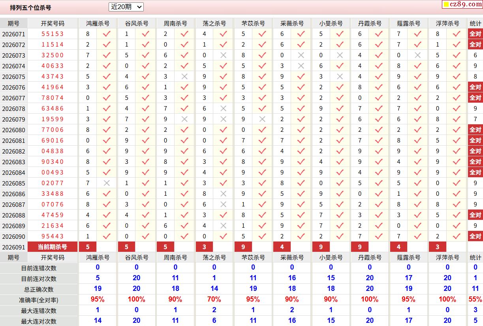
Task: Click the 最大连错次数 row label
Action: 39,311
